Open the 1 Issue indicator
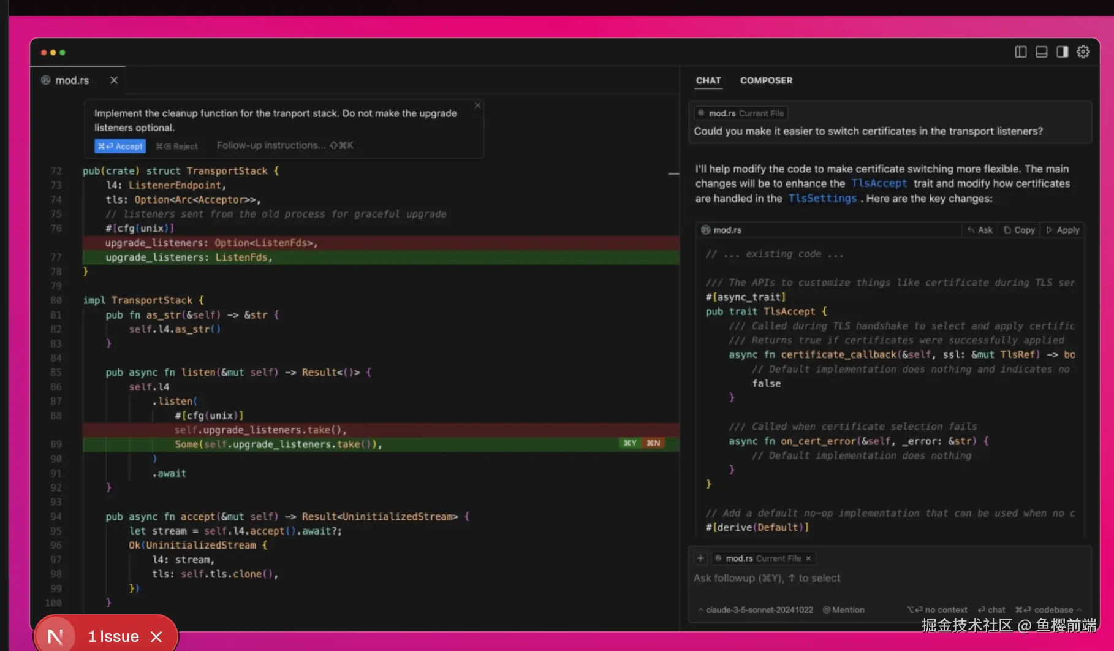 pos(113,637)
